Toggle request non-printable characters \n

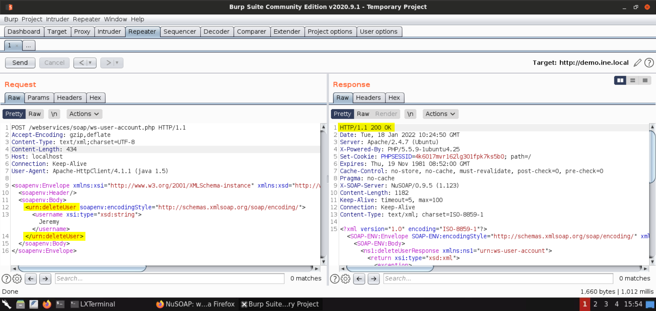(x=54, y=114)
